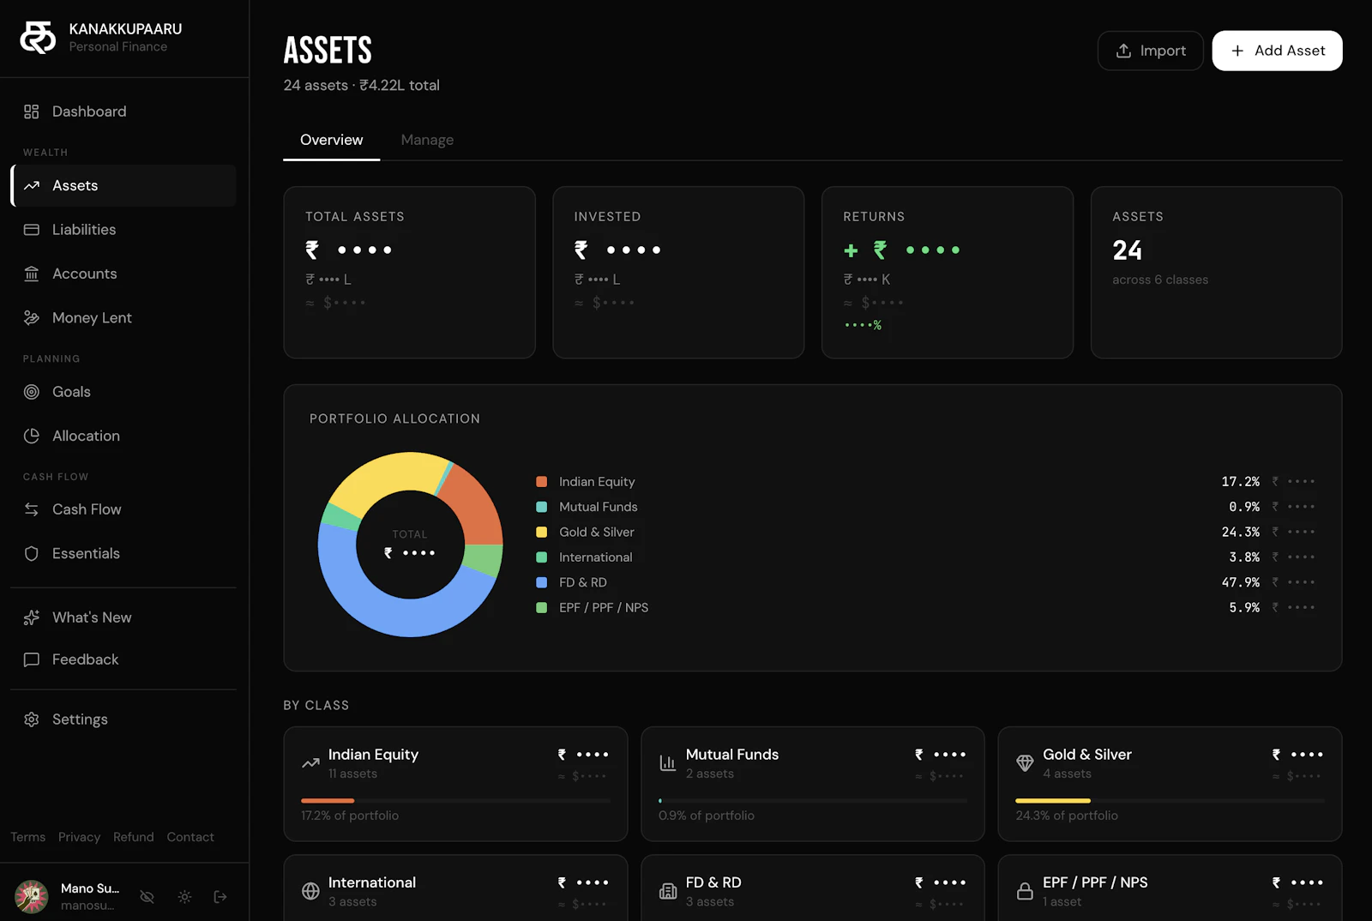Viewport: 1372px width, 921px height.
Task: Click the Feedback chat bubble icon
Action: [32, 659]
